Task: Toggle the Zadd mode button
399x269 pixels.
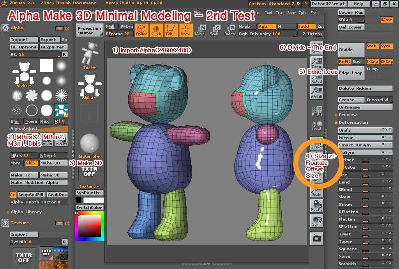Action: (307, 27)
